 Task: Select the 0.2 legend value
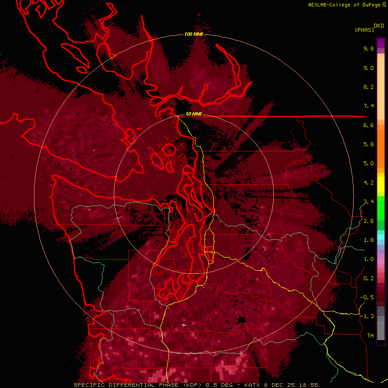click(x=369, y=278)
